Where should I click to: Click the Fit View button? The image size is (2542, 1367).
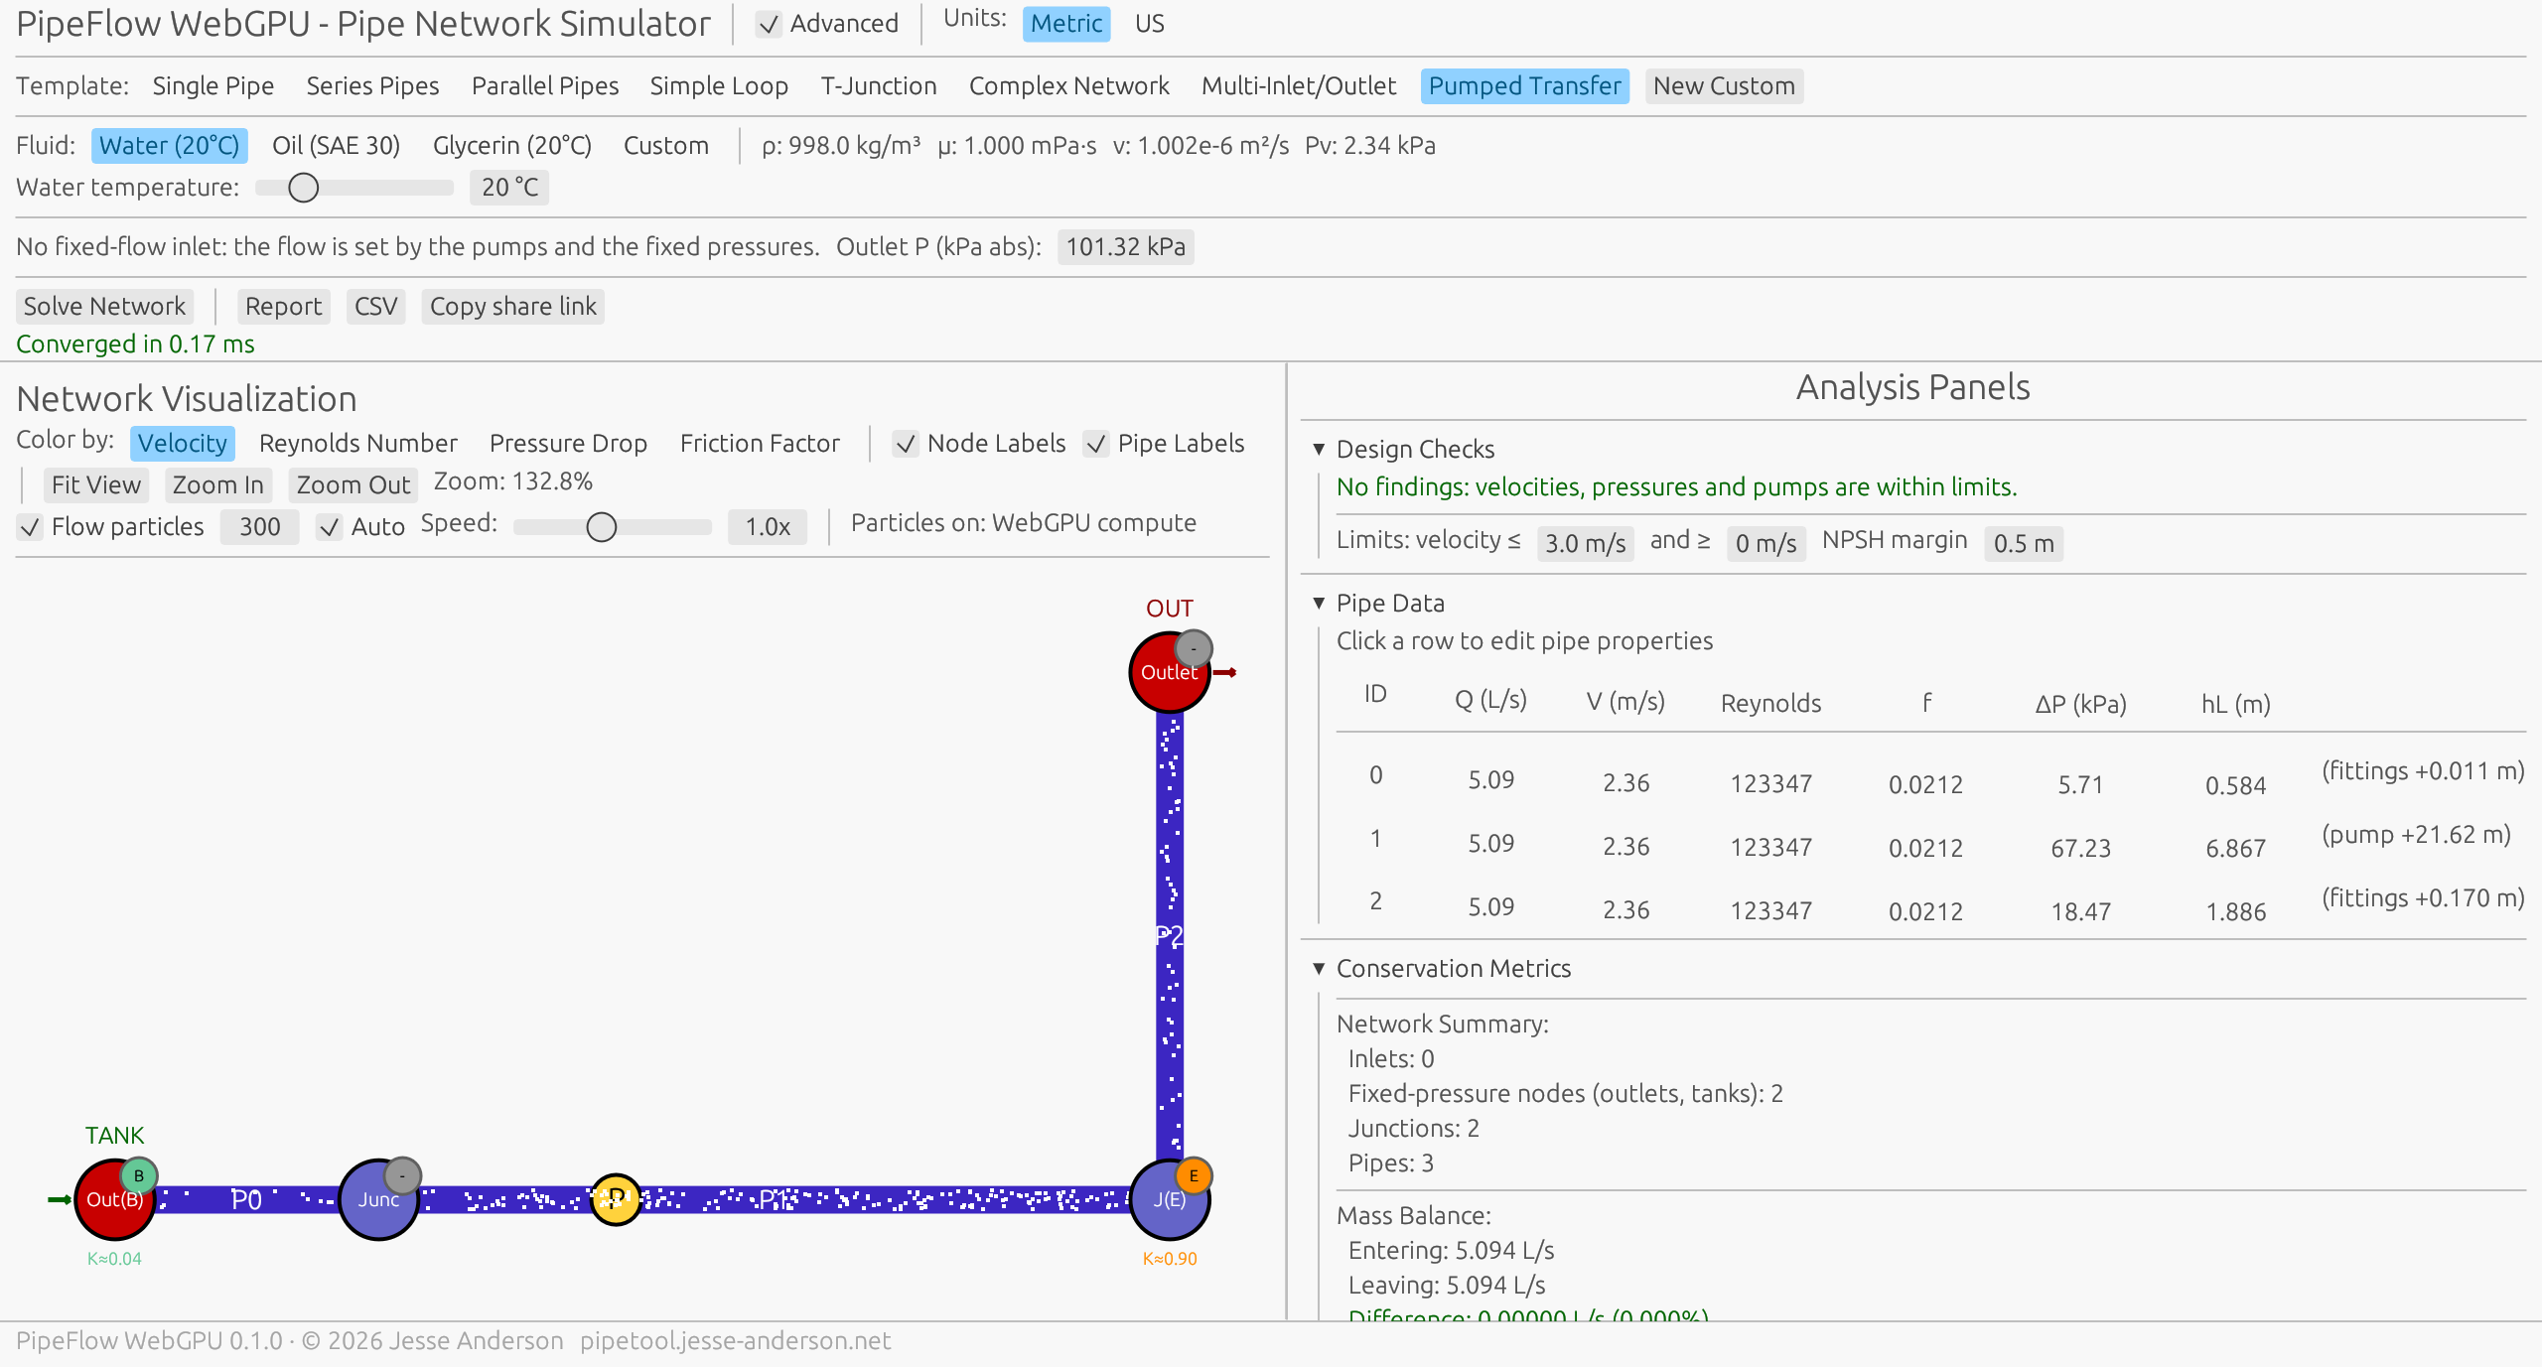96,485
